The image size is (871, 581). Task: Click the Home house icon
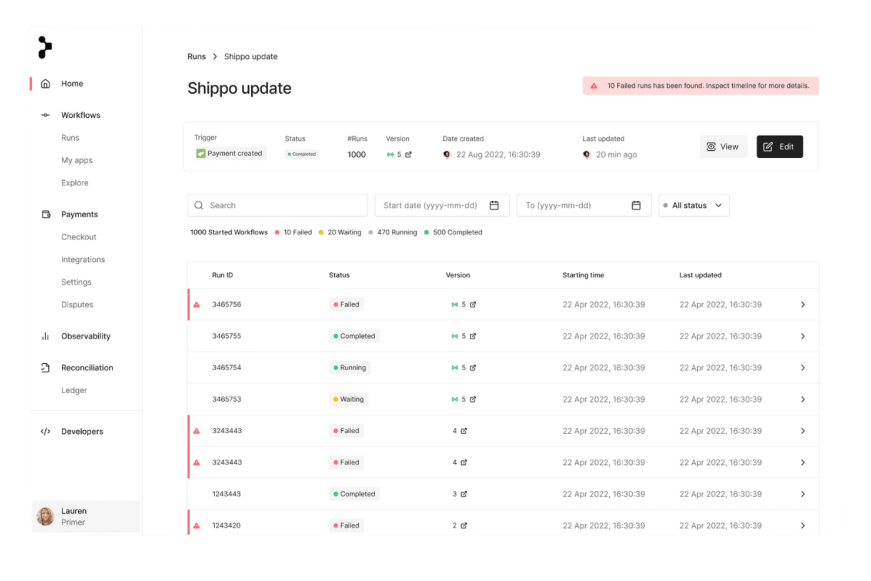(x=45, y=84)
